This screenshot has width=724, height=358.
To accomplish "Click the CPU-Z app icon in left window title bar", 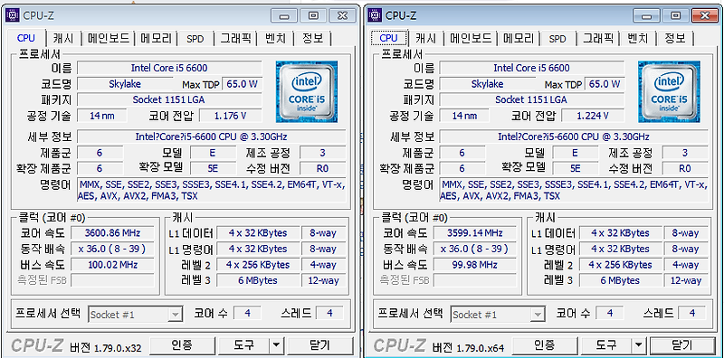I will coord(13,15).
